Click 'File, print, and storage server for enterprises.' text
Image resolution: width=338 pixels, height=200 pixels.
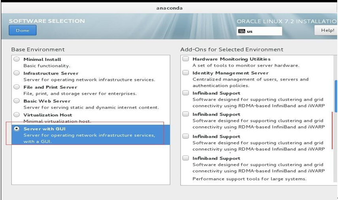point(80,93)
